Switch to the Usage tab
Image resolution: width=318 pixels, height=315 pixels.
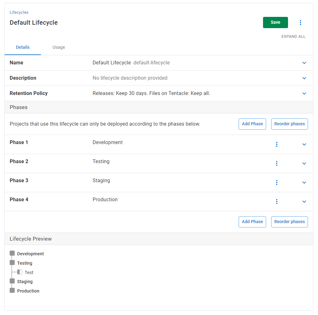click(59, 47)
